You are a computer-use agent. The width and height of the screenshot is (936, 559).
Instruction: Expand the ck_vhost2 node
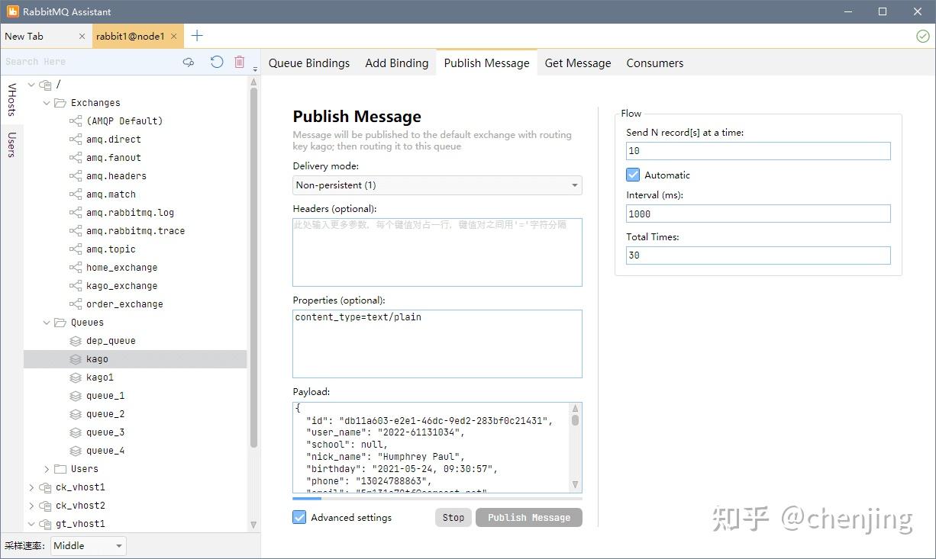point(31,506)
